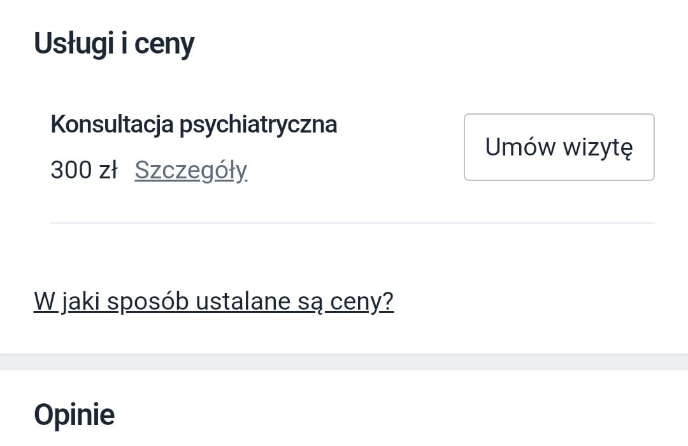
Task: Click the Usługi i ceny section heading
Action: tap(114, 44)
